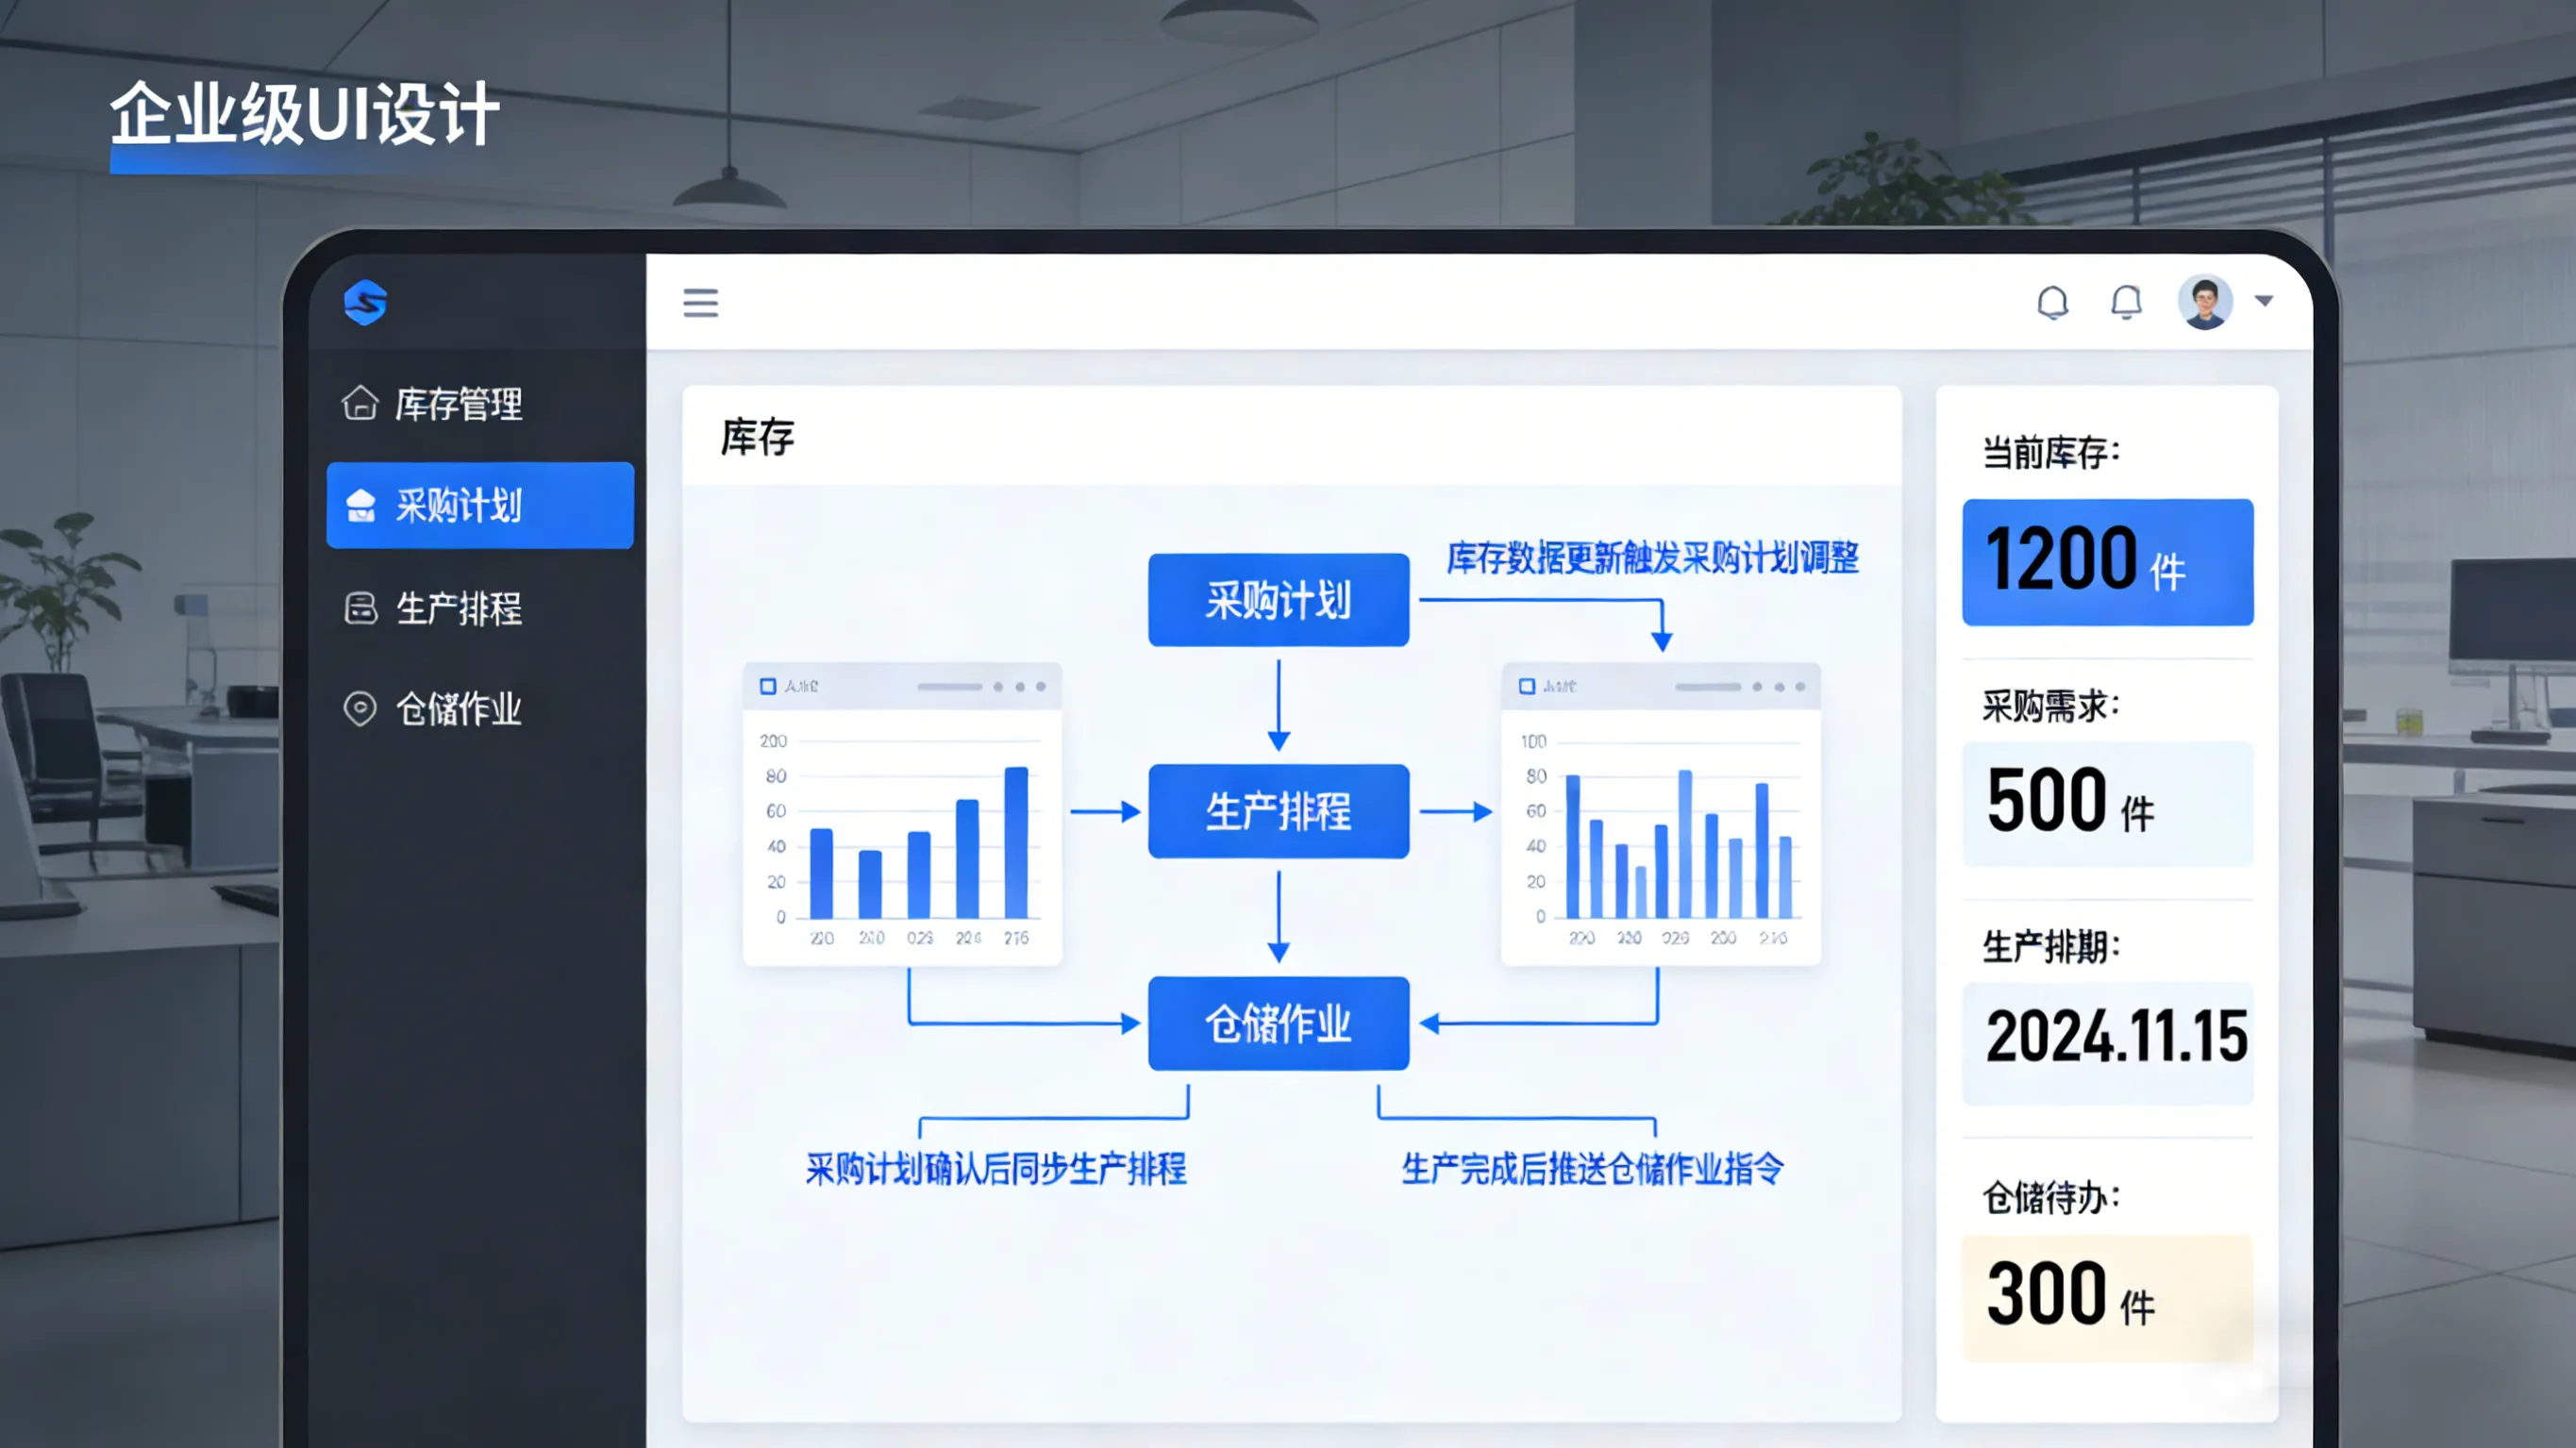Click the hamburger menu icon in header
This screenshot has height=1448, width=2576.
(701, 303)
